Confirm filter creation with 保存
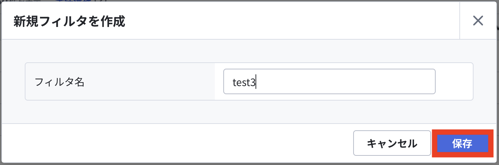 [x=463, y=144]
